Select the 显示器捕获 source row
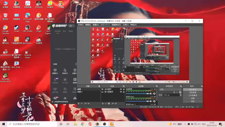 tap(113, 92)
